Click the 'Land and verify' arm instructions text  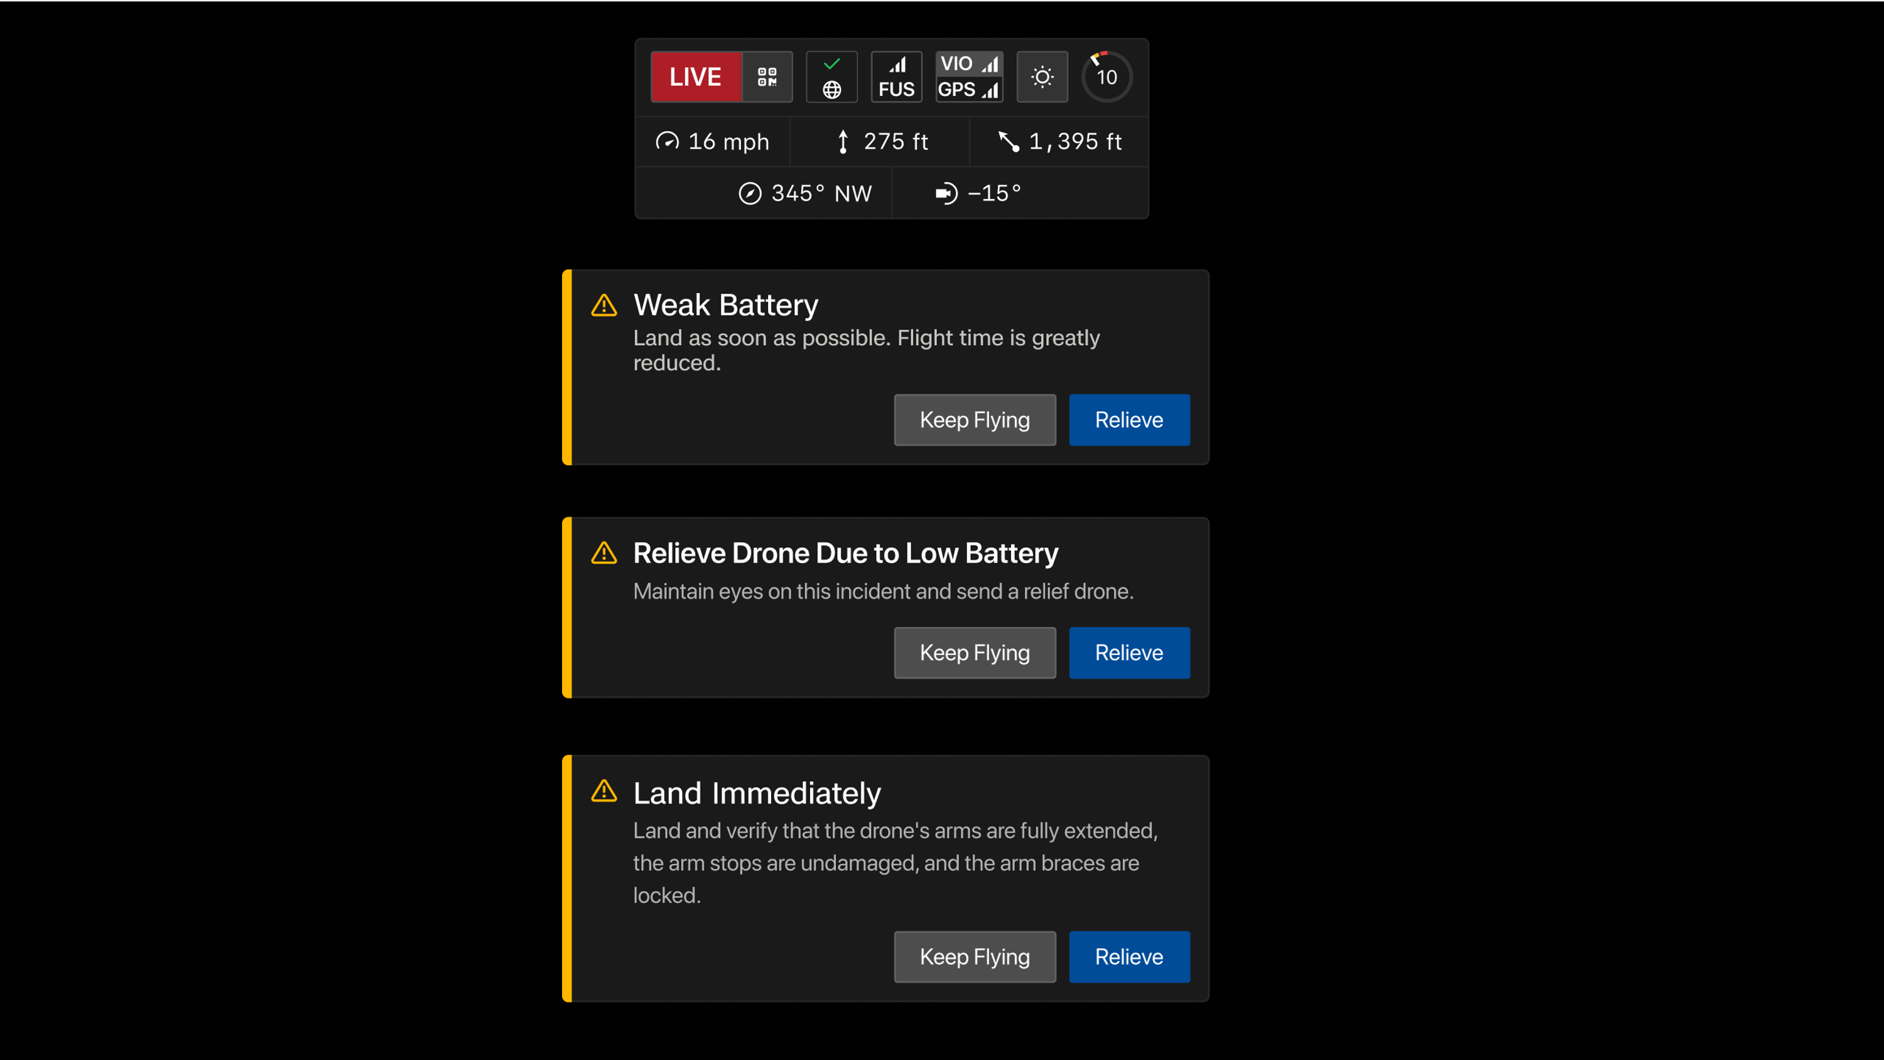(895, 864)
